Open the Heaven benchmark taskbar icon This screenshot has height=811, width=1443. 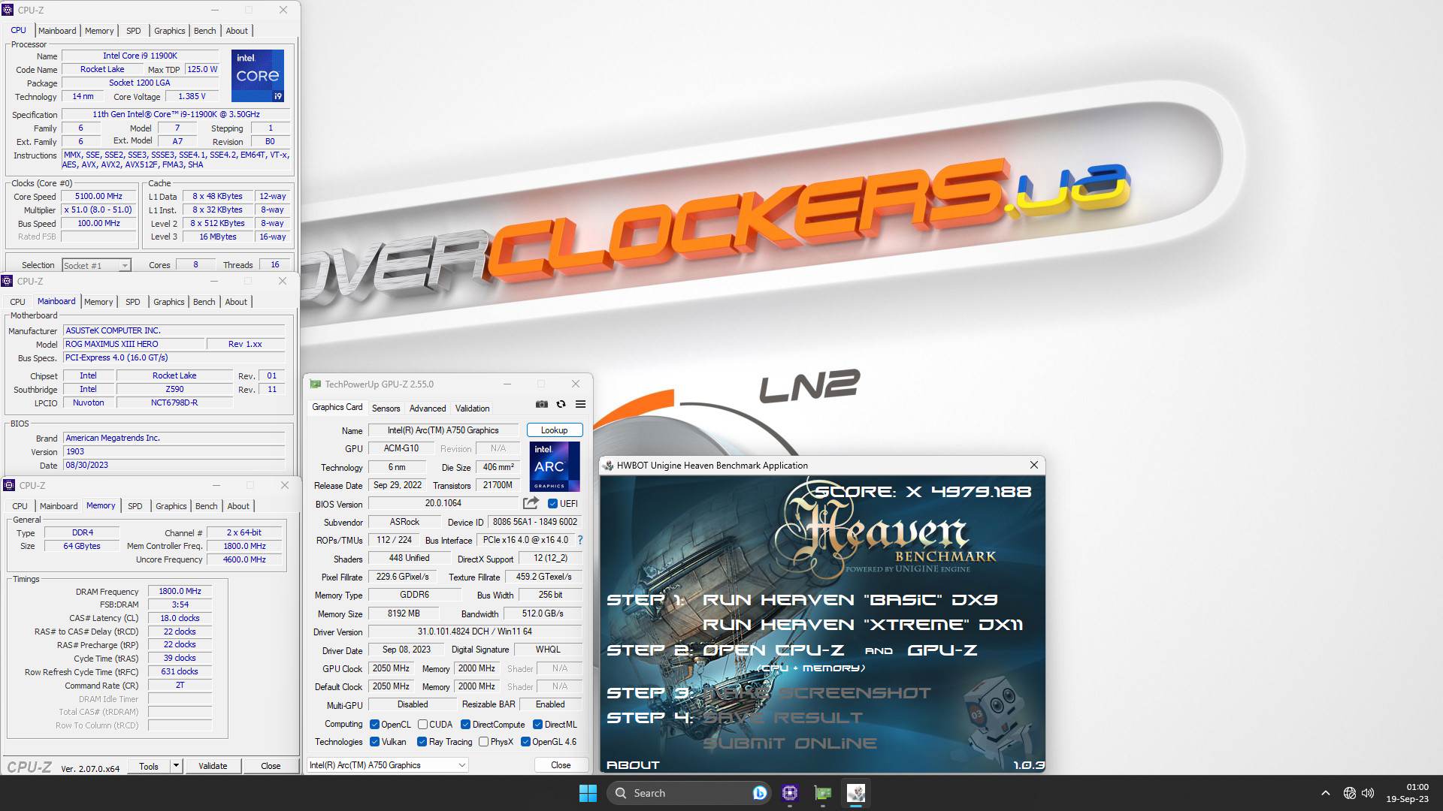[856, 793]
